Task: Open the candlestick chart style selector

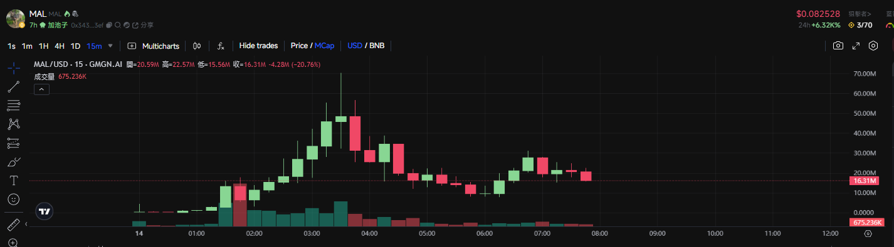Action: 197,46
